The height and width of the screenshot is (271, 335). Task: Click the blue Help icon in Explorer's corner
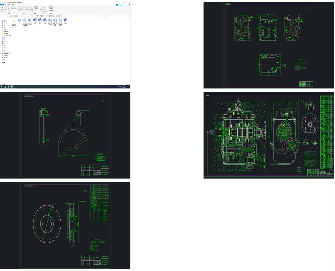[129, 5]
